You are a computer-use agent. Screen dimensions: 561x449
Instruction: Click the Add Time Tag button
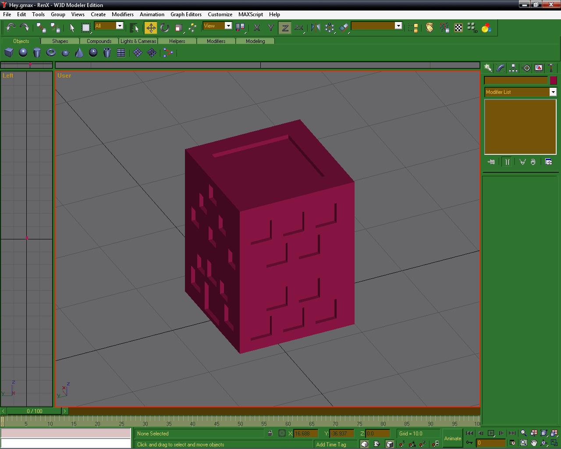click(x=331, y=444)
